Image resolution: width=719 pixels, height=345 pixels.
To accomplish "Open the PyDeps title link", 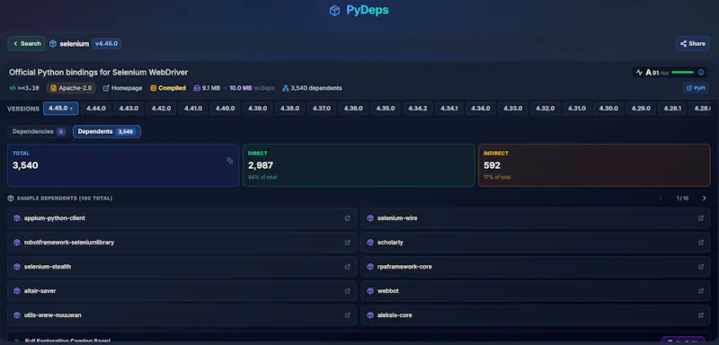I will [x=368, y=10].
